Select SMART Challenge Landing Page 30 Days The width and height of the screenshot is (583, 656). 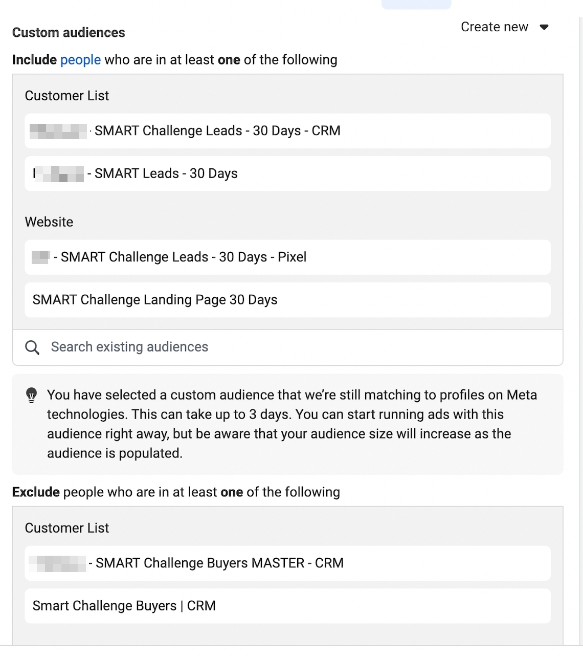pos(155,300)
